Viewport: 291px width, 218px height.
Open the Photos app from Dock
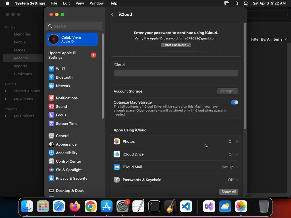pyautogui.click(x=241, y=206)
